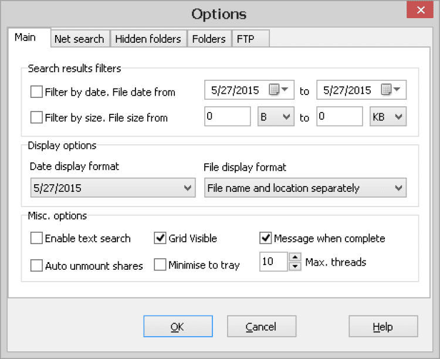This screenshot has height=359, width=440.
Task: Open the FTP tab
Action: tap(245, 39)
